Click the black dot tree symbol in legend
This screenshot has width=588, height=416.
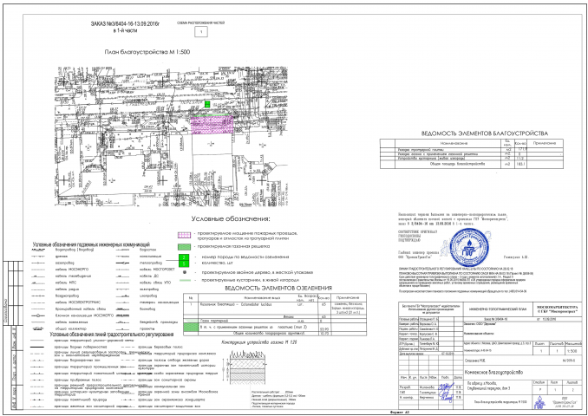point(184,272)
